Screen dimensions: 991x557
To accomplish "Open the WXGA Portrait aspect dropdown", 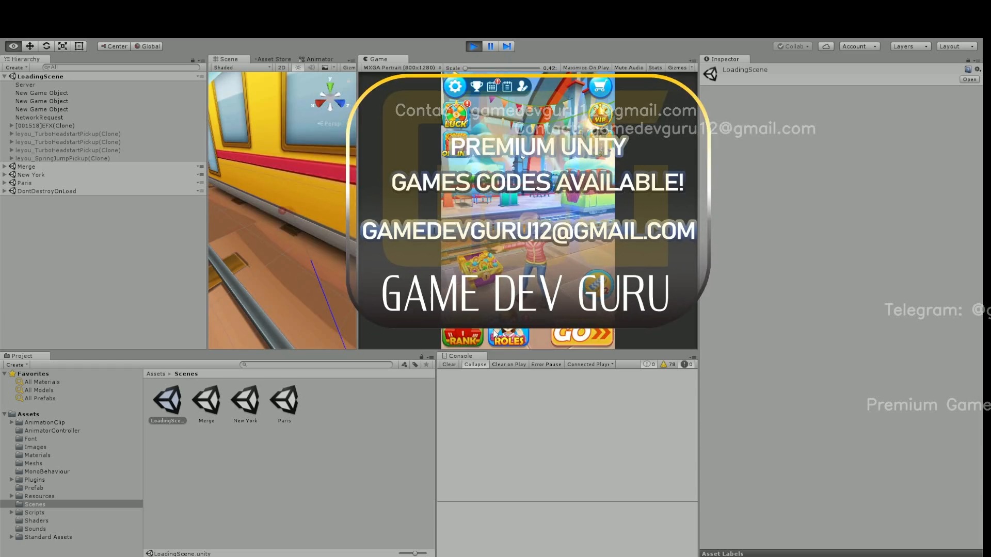I will (402, 68).
